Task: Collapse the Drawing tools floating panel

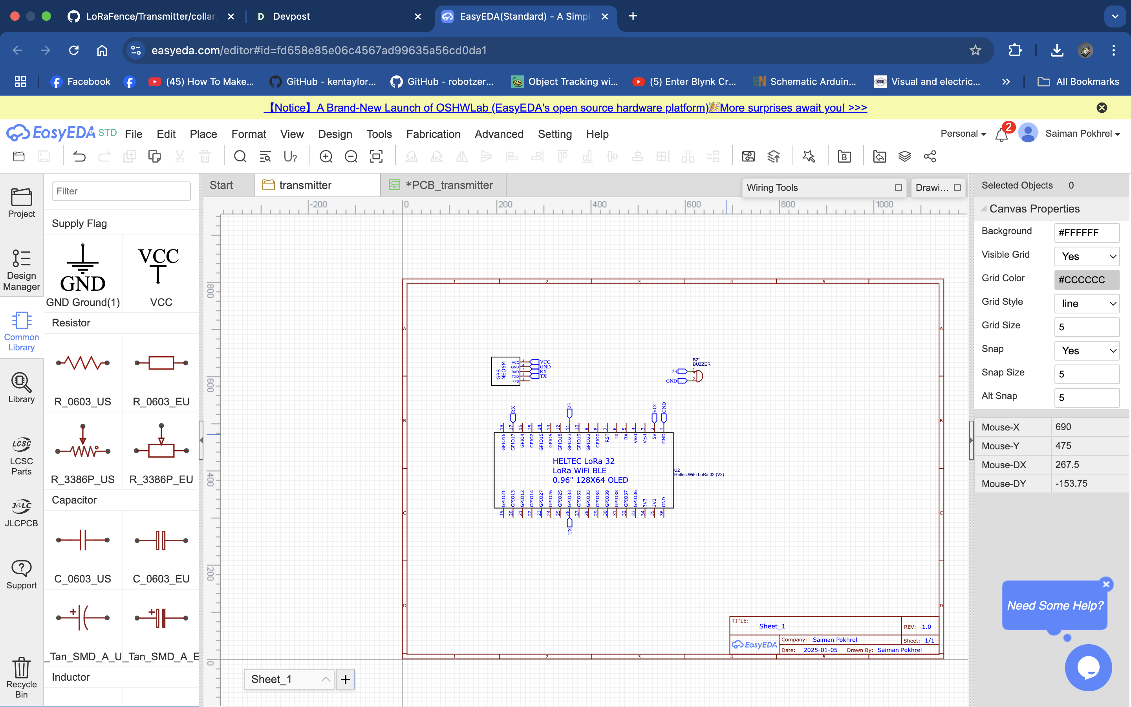Action: click(x=957, y=187)
